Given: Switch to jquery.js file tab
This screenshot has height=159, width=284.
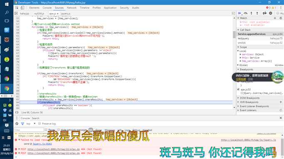Looking at the screenshot, I should tap(66, 14).
